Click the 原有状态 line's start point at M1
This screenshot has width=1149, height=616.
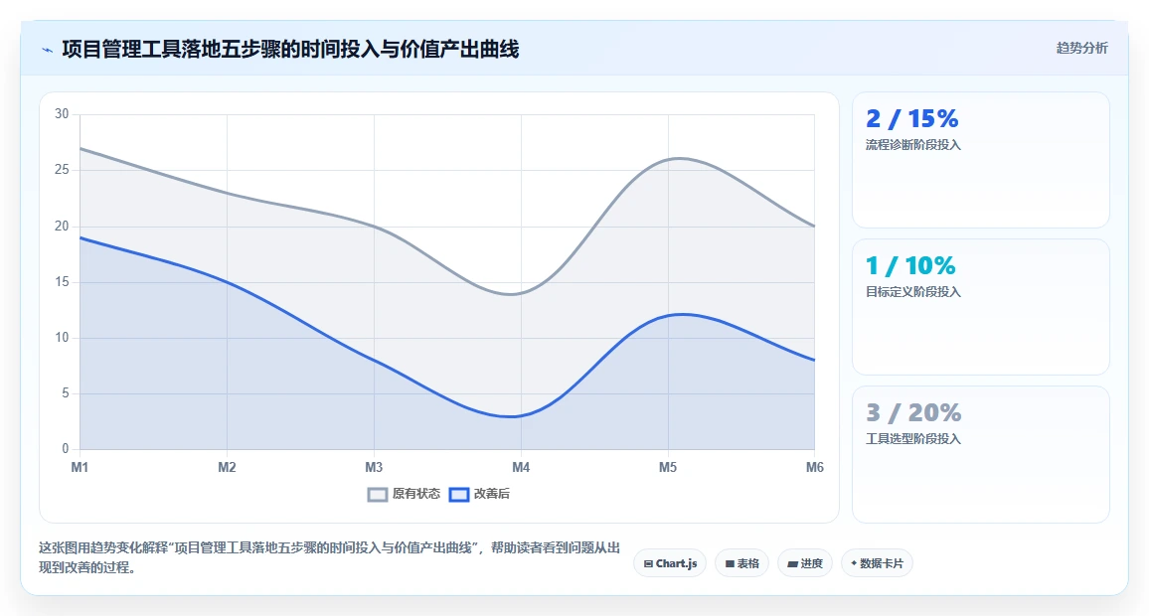click(80, 149)
